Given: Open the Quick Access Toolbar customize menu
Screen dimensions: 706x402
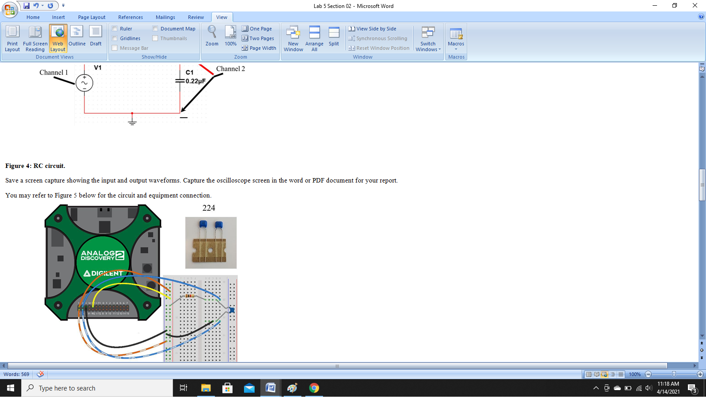Looking at the screenshot, I should pyautogui.click(x=63, y=6).
